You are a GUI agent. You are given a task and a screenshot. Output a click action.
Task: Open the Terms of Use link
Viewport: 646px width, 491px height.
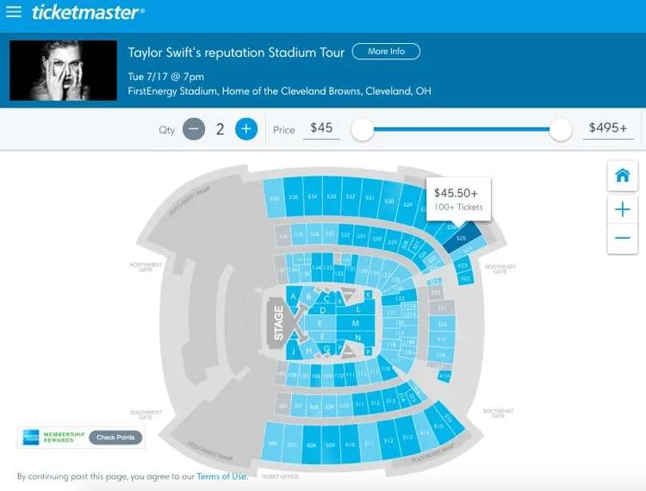click(222, 476)
